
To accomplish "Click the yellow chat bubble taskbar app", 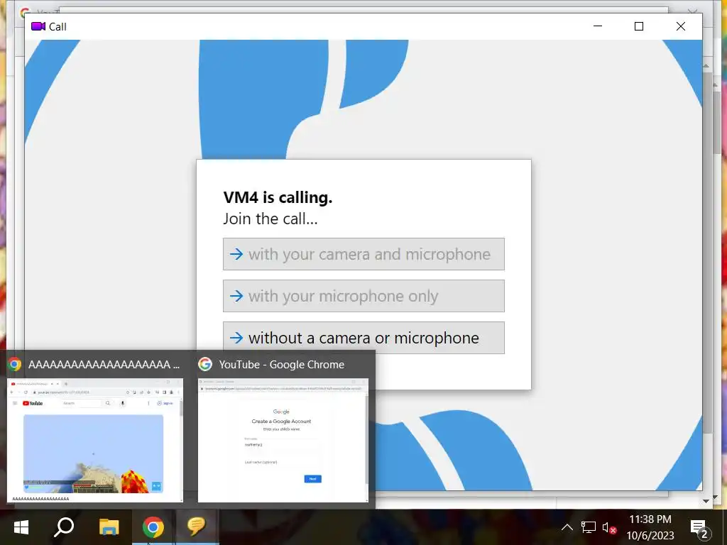I will [x=197, y=527].
